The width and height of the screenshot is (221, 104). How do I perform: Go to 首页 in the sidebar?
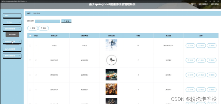click(12, 15)
